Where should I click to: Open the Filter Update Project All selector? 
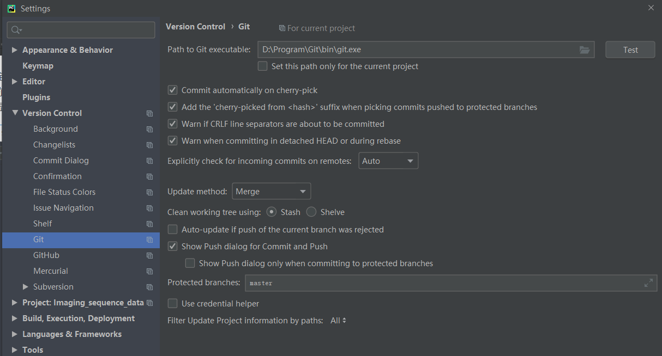tap(339, 321)
